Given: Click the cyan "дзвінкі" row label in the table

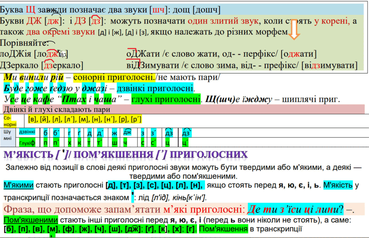Looking at the screenshot, I should click(27, 132).
